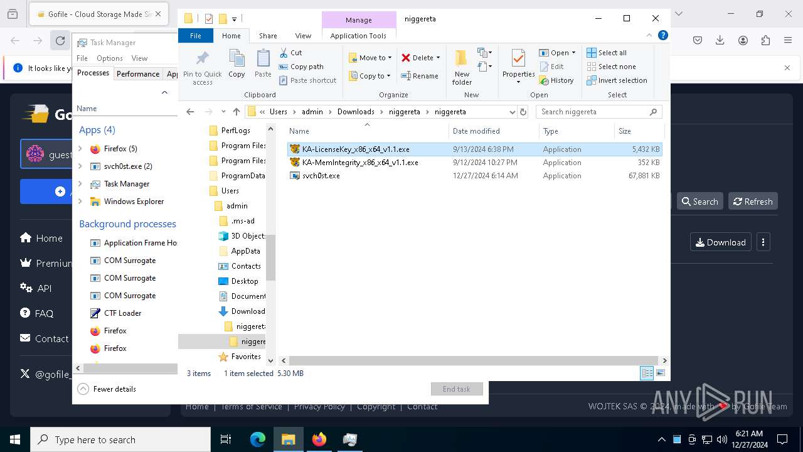Go up one folder level arrow

point(236,112)
